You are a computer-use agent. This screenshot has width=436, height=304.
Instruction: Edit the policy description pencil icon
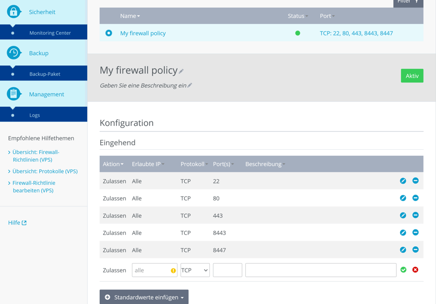tap(190, 86)
